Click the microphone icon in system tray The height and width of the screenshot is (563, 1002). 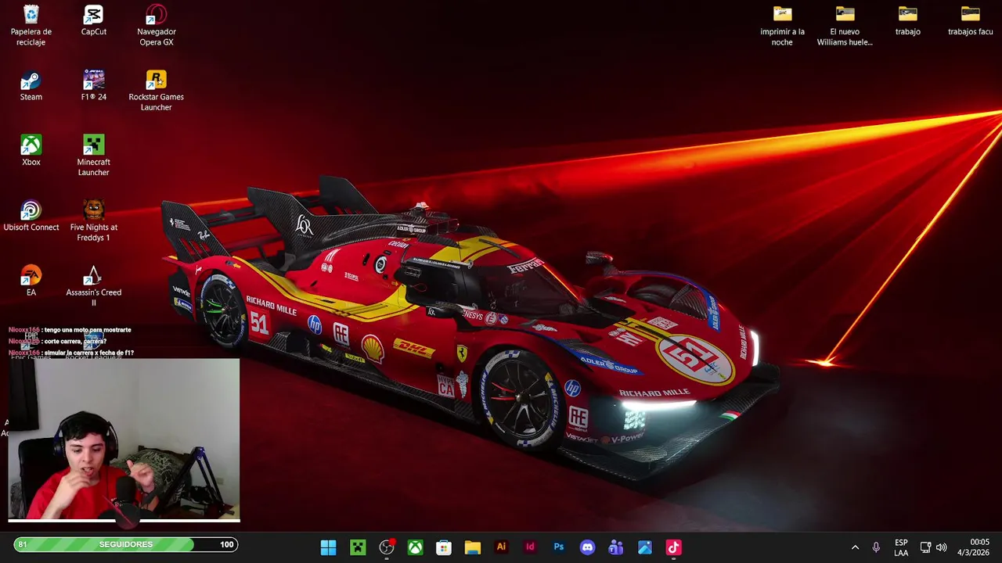[x=876, y=547]
